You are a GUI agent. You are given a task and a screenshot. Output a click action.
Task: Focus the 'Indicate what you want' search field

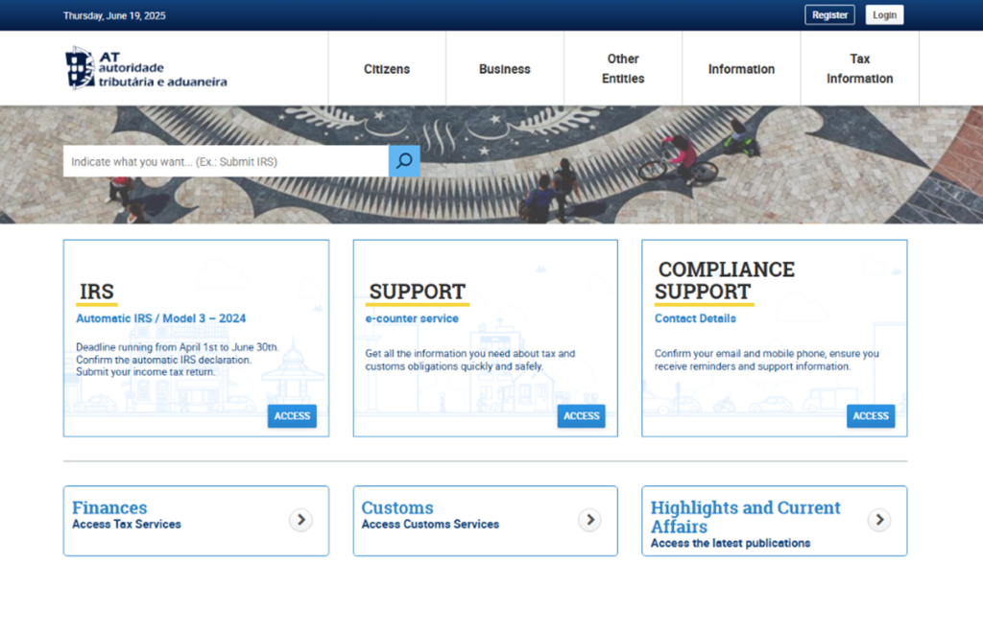(x=226, y=161)
